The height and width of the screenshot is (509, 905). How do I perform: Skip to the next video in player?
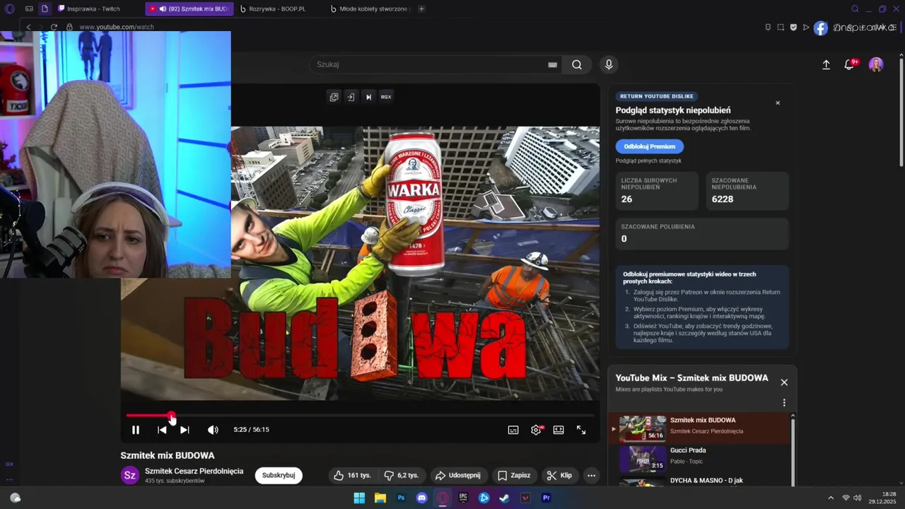[185, 430]
